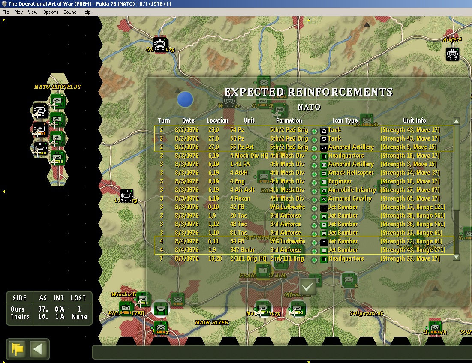
Task: Click 'NATO AIRFIELDS' label on minimap
Action: point(57,87)
